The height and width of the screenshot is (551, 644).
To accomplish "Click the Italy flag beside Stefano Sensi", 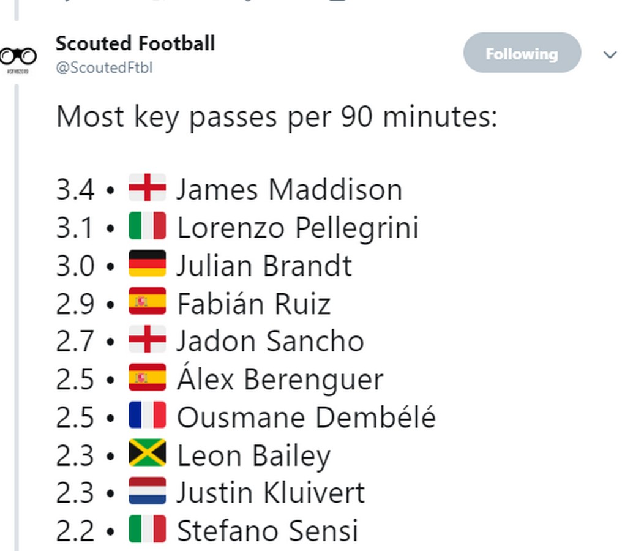I will 147,530.
